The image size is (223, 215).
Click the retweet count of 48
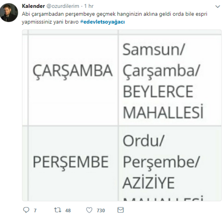point(68,210)
